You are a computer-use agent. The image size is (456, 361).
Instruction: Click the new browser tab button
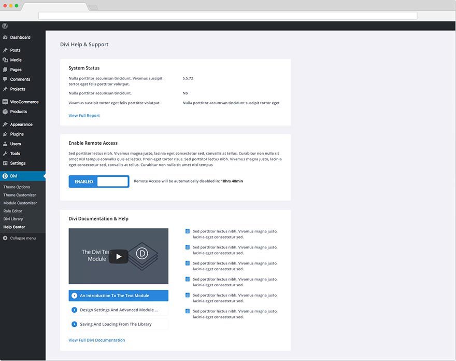93,7
